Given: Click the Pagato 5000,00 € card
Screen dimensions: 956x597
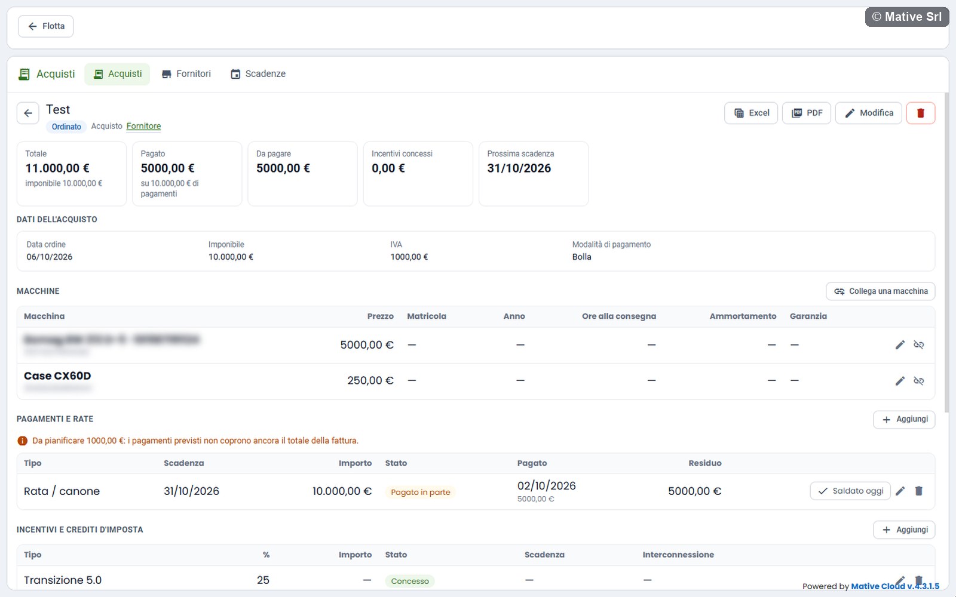Looking at the screenshot, I should tap(187, 174).
